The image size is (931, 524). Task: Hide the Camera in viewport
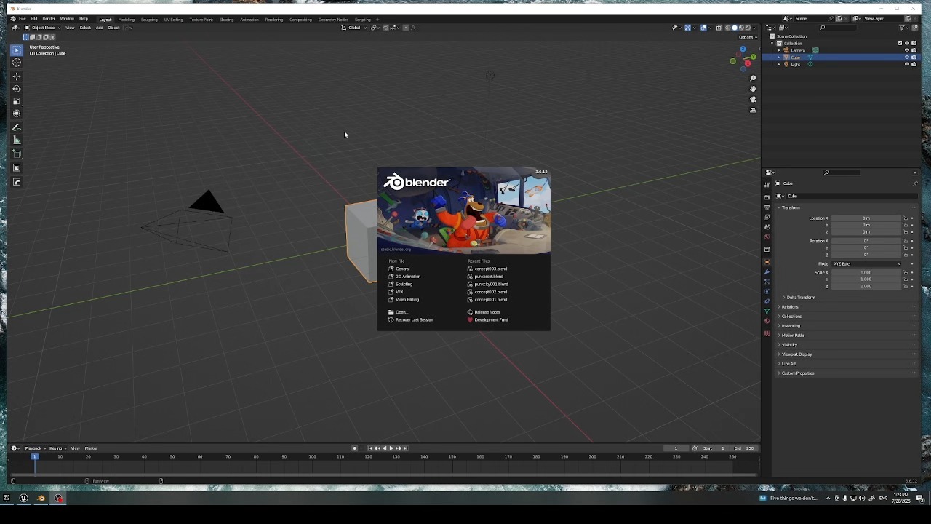coord(906,50)
